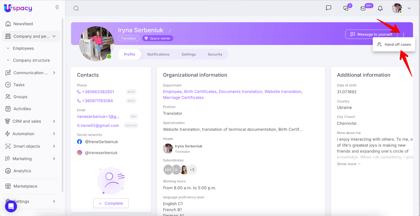Expand Show more about me
The height and width of the screenshot is (216, 420).
[x=349, y=164]
